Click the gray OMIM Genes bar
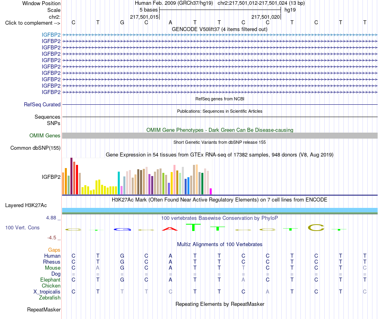The width and height of the screenshot is (378, 319). coord(220,136)
